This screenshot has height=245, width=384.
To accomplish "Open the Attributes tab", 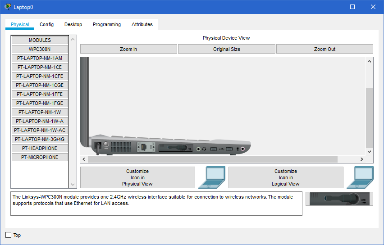I will tap(142, 24).
